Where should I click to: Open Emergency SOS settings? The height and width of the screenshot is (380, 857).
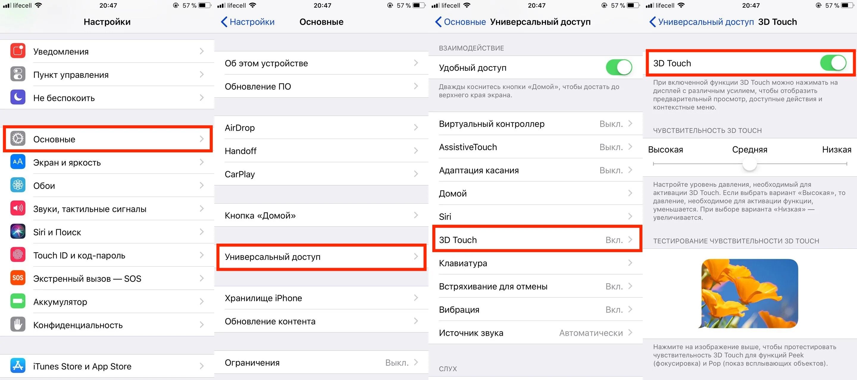(x=107, y=278)
